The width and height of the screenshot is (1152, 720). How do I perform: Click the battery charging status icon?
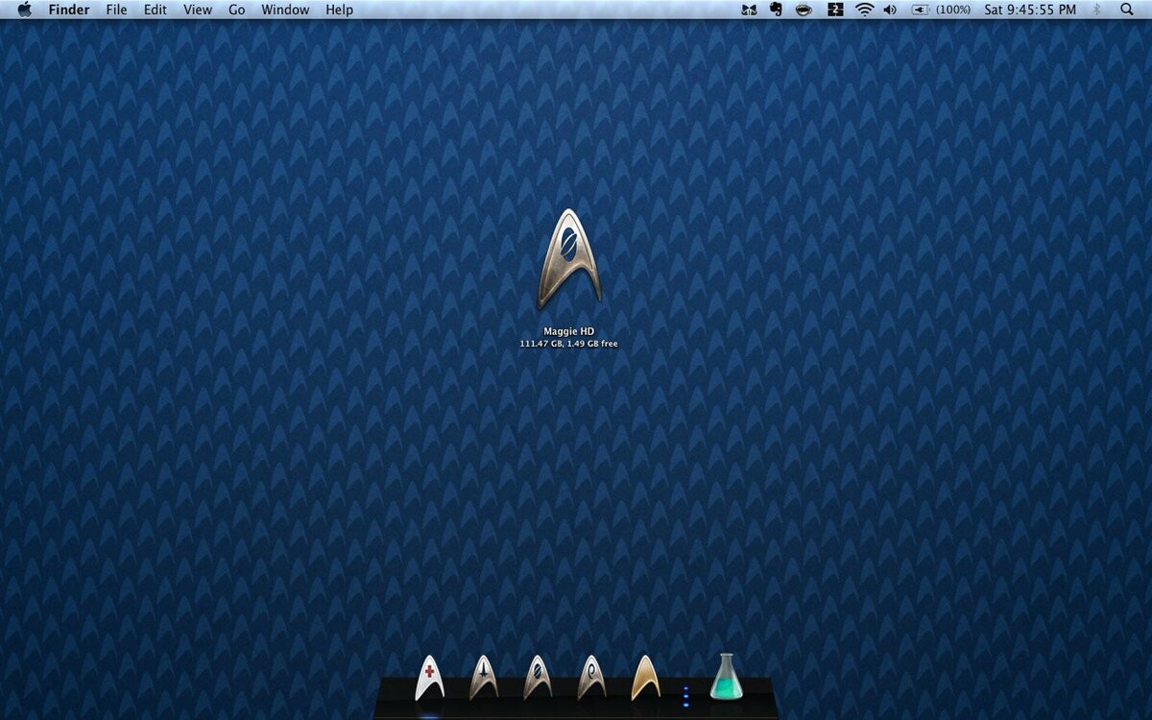pos(921,10)
